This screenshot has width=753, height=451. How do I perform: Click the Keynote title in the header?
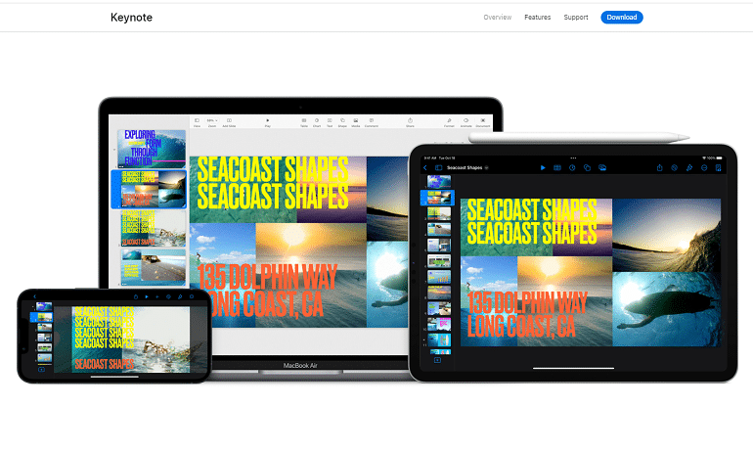click(131, 18)
